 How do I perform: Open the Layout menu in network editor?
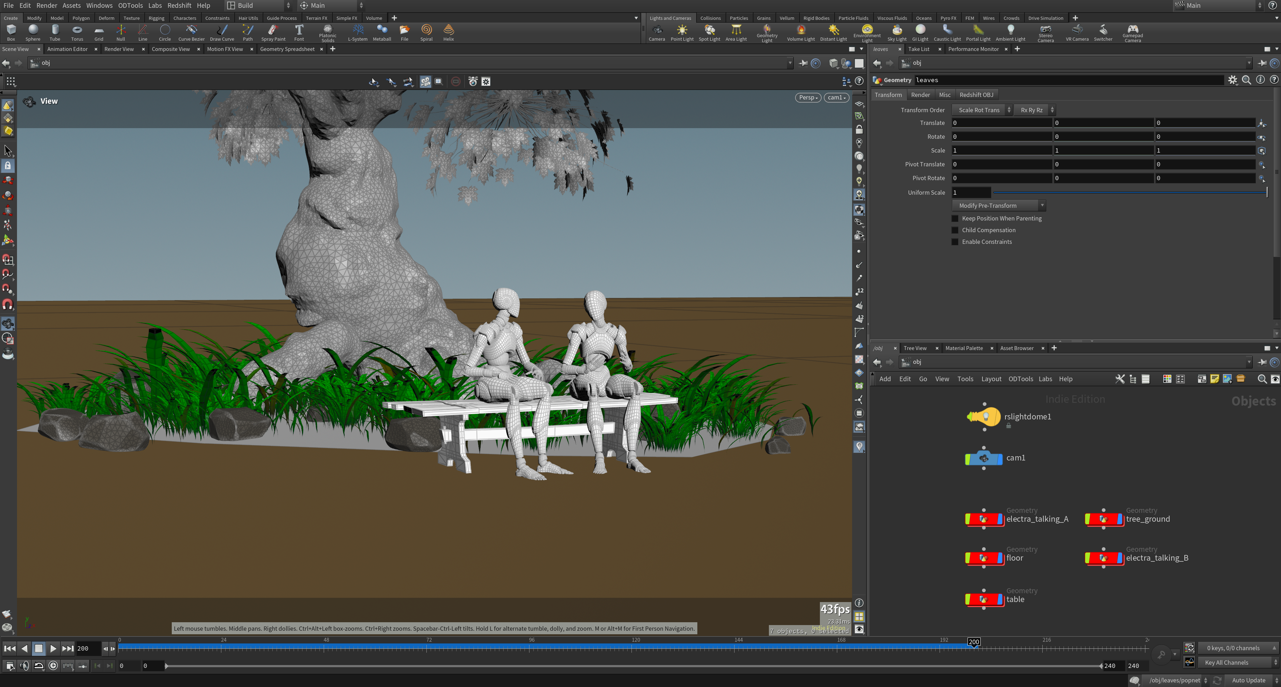click(x=991, y=379)
